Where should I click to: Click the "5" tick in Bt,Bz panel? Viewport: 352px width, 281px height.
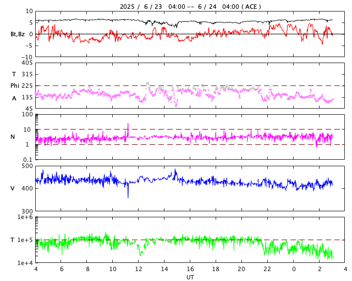31,23
